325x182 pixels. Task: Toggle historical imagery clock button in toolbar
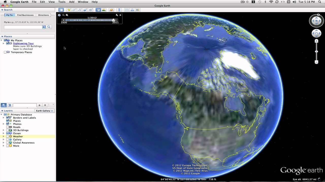tap(98, 10)
